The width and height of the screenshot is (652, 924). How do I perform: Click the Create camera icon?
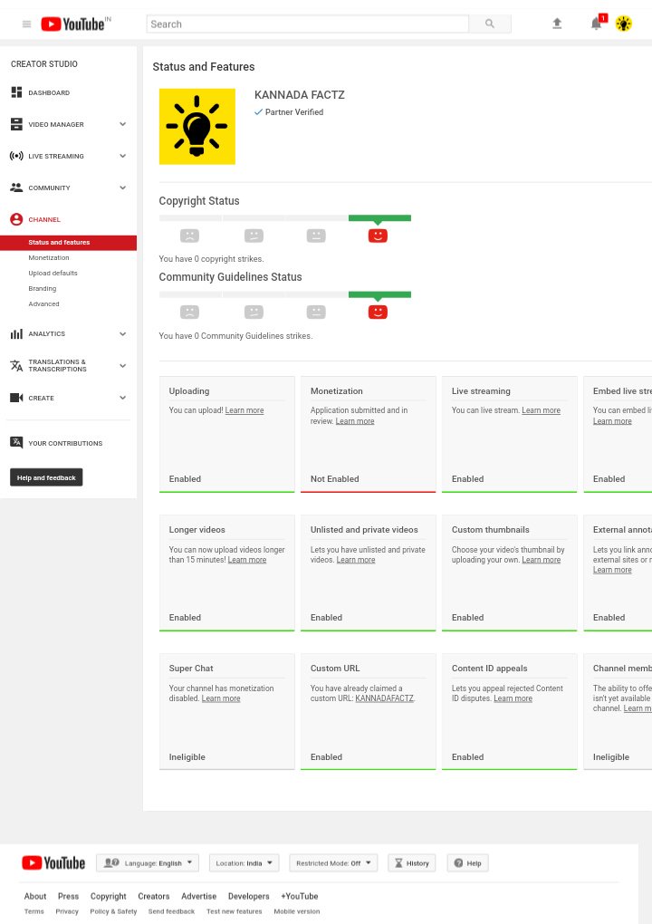tap(16, 398)
